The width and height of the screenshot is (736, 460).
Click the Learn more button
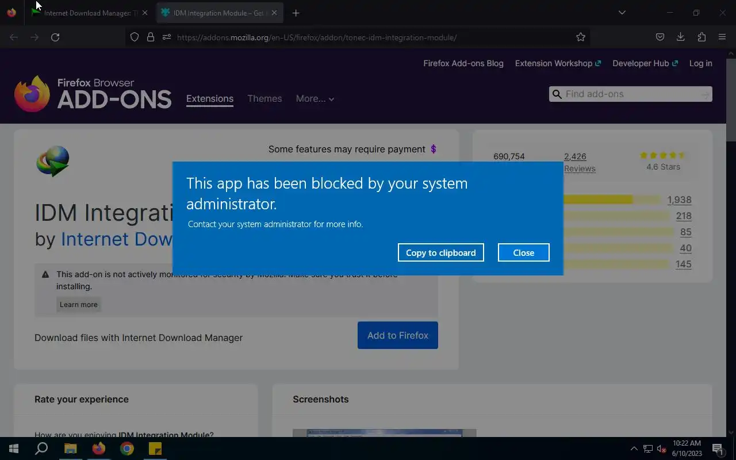pos(79,304)
